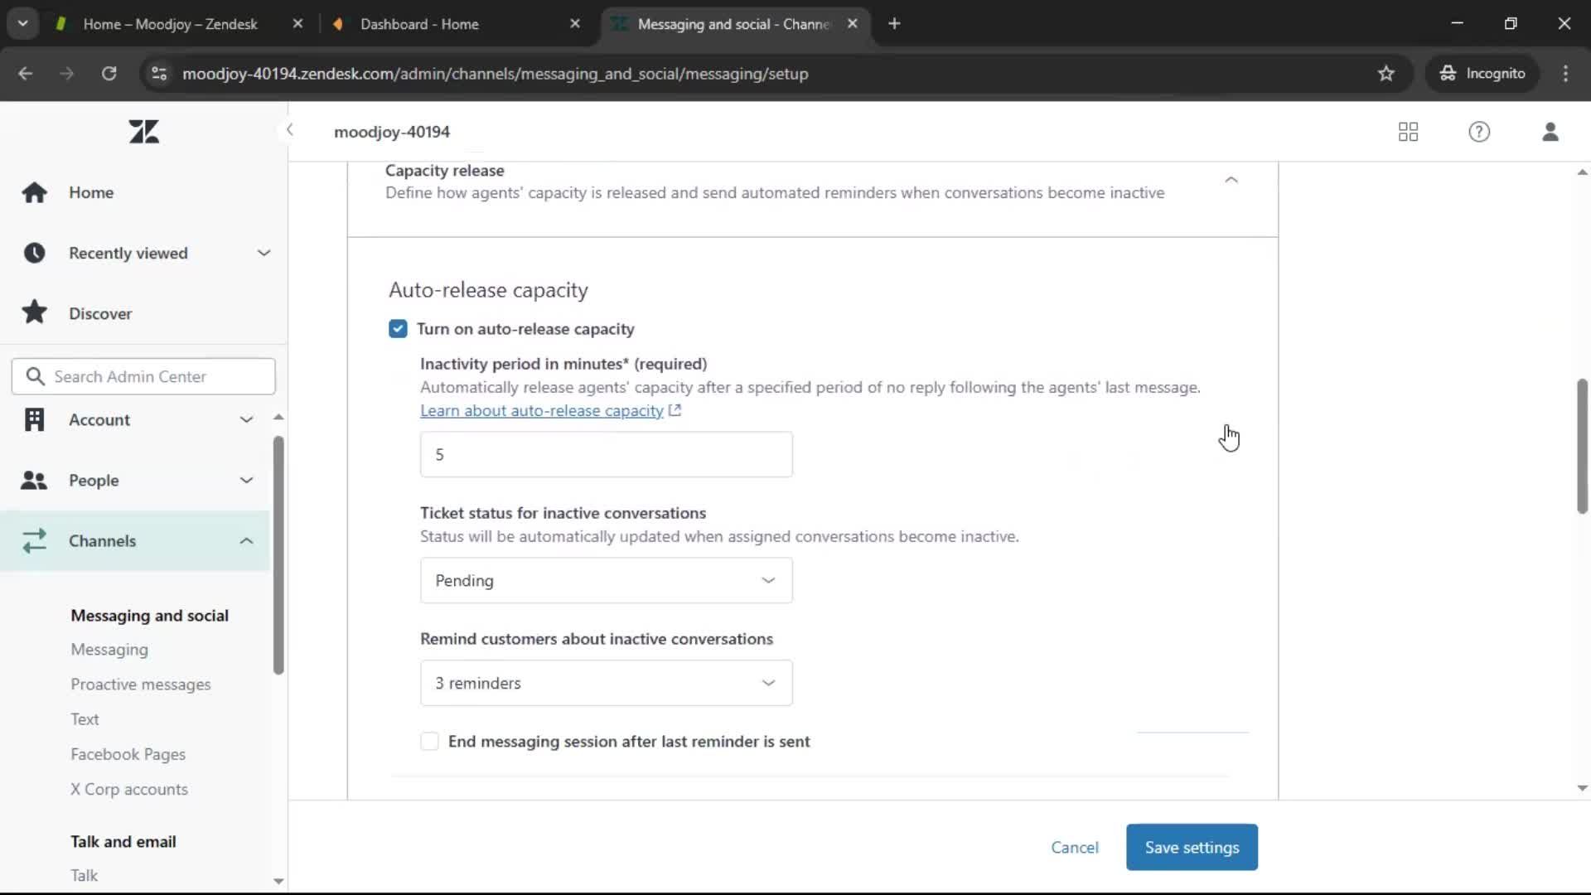Click the Discover star icon
This screenshot has width=1591, height=895.
click(35, 312)
